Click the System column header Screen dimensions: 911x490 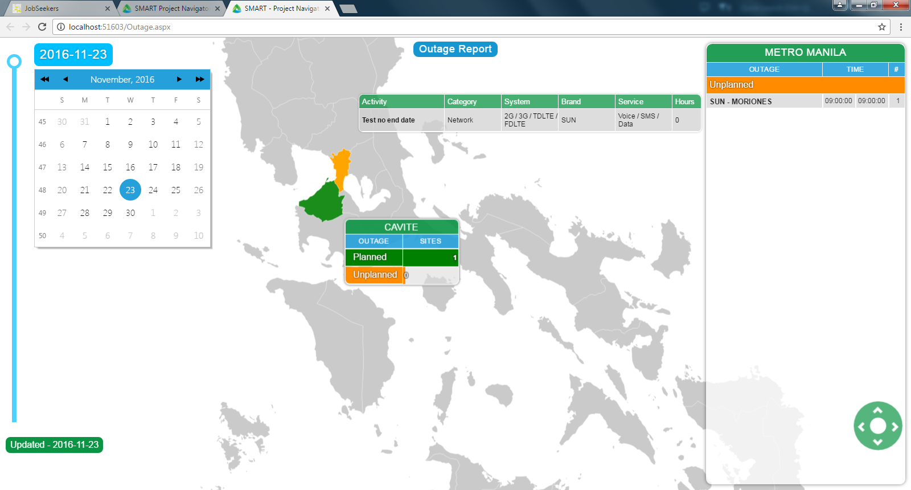coord(530,101)
